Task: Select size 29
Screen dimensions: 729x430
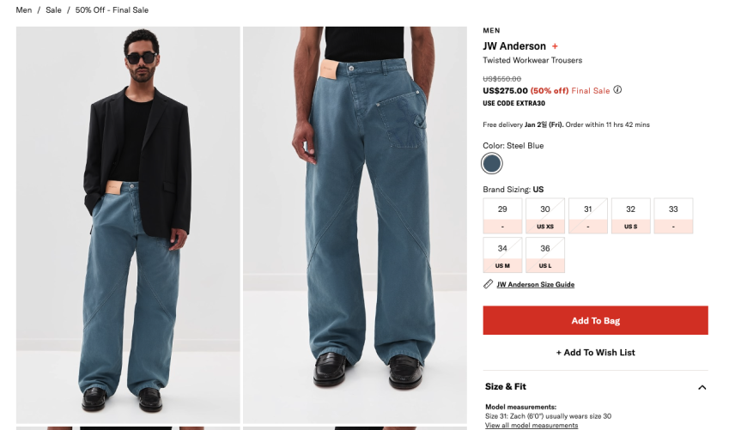Action: (x=502, y=215)
